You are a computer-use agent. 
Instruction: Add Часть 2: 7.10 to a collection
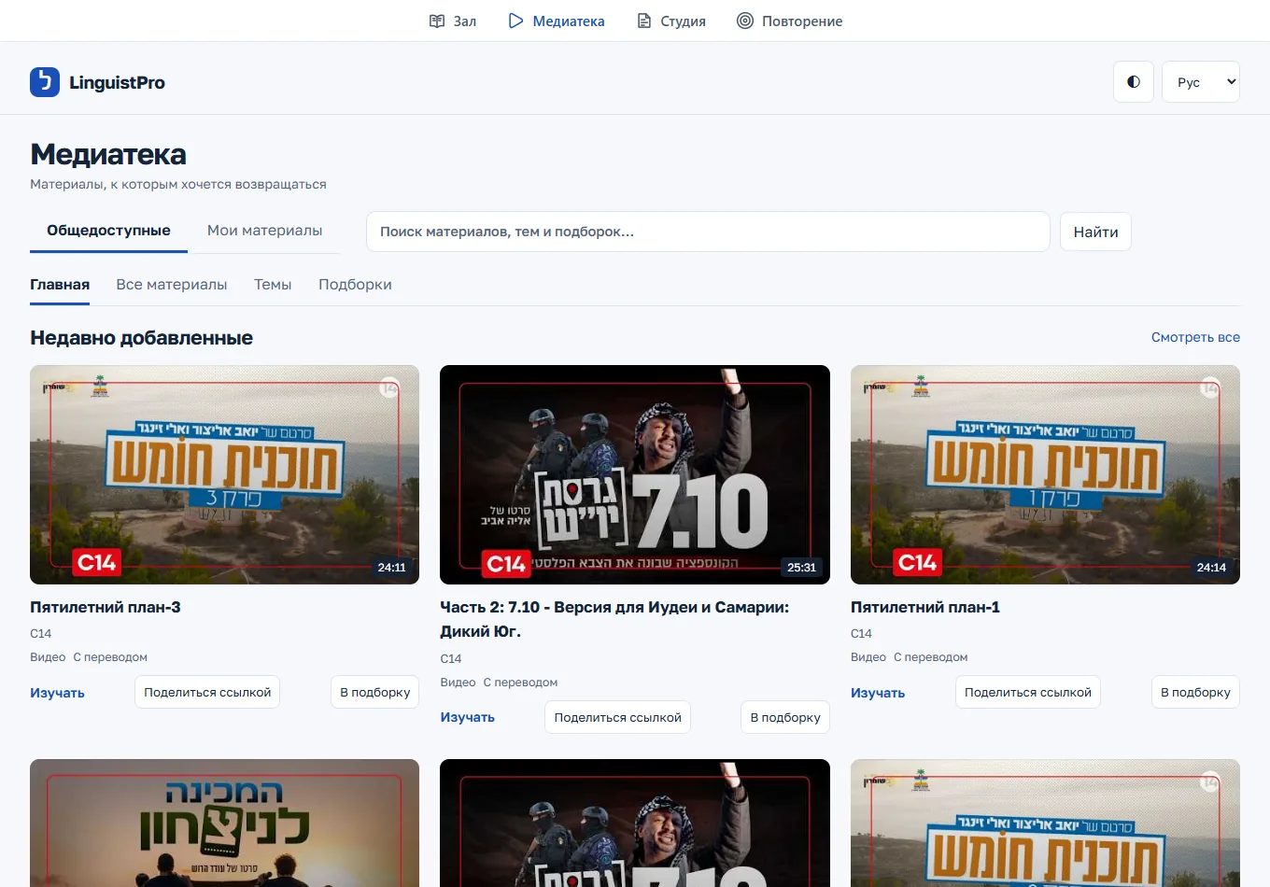[x=785, y=717]
